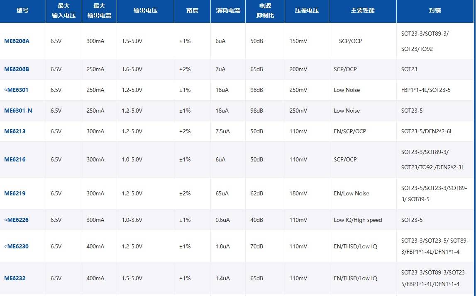This screenshot has height=296, width=476.
Task: Open the ME6206A product link
Action: 17,41
